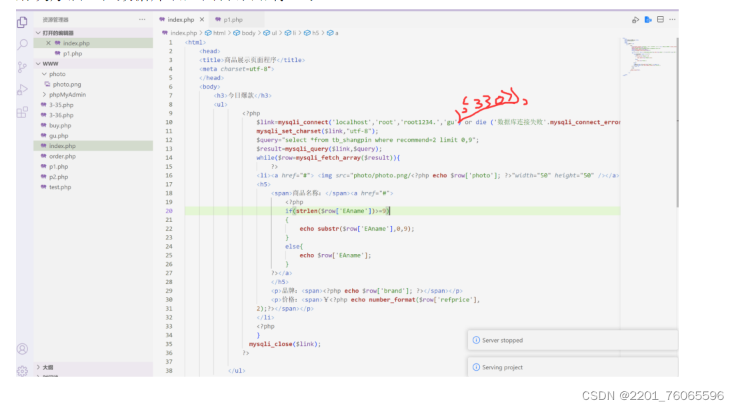Click the Server stopped notification
The height and width of the screenshot is (408, 734).
click(573, 340)
